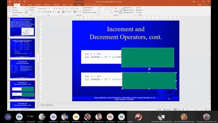The height and width of the screenshot is (123, 218).
Task: Activate Format Painter
Action: coord(18,12)
